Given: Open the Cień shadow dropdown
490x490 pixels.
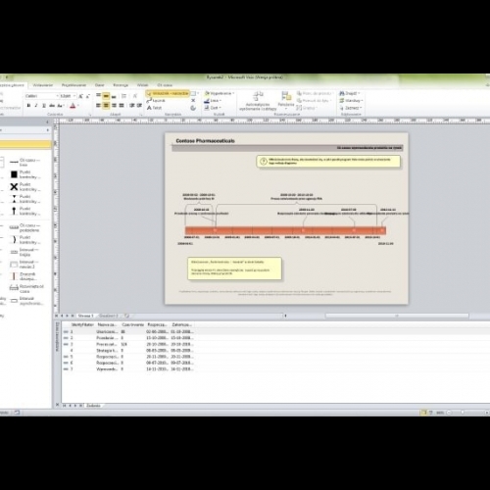Looking at the screenshot, I should [213, 108].
